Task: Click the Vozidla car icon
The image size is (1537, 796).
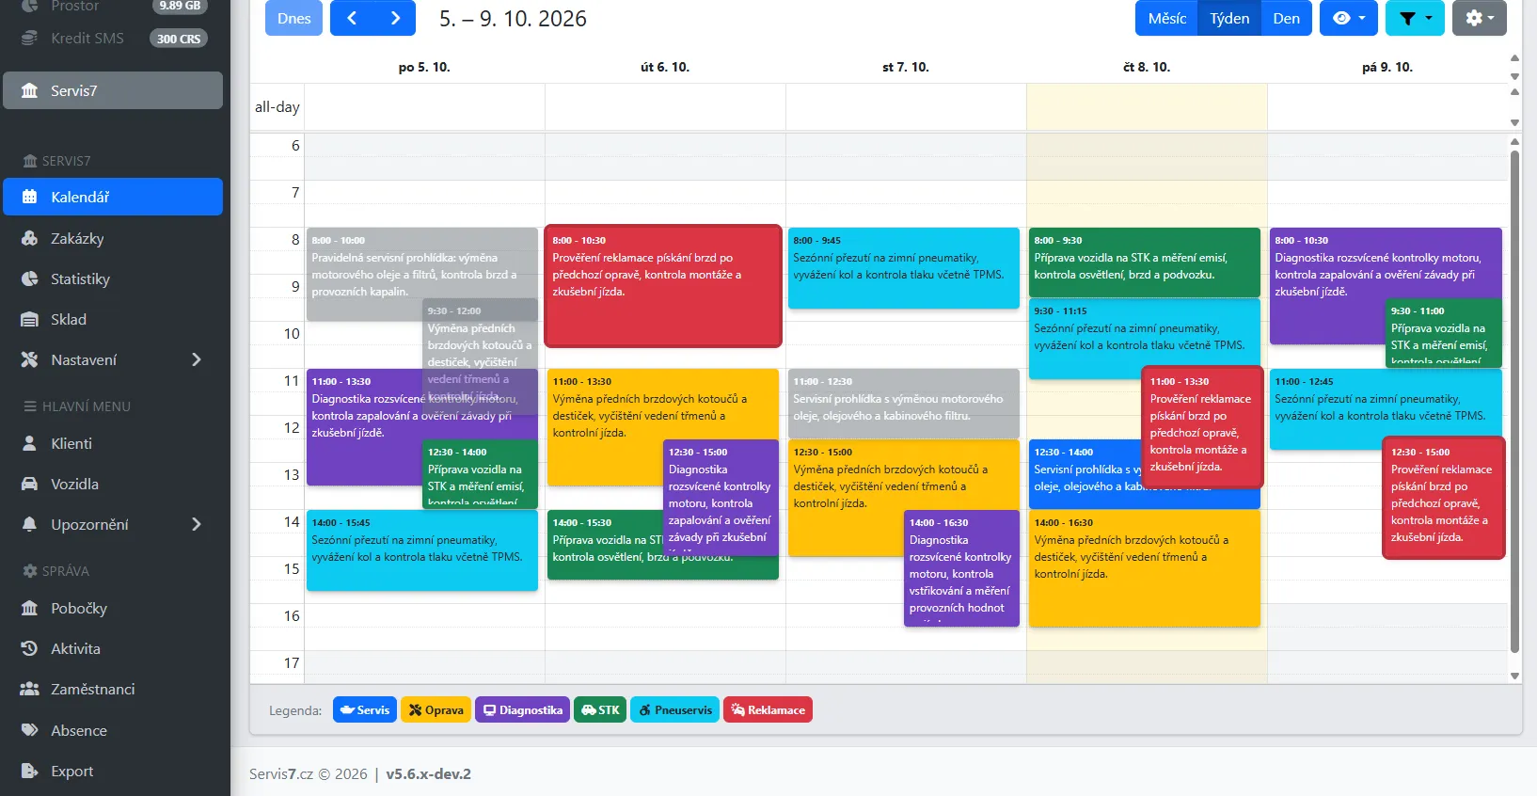Action: [29, 484]
